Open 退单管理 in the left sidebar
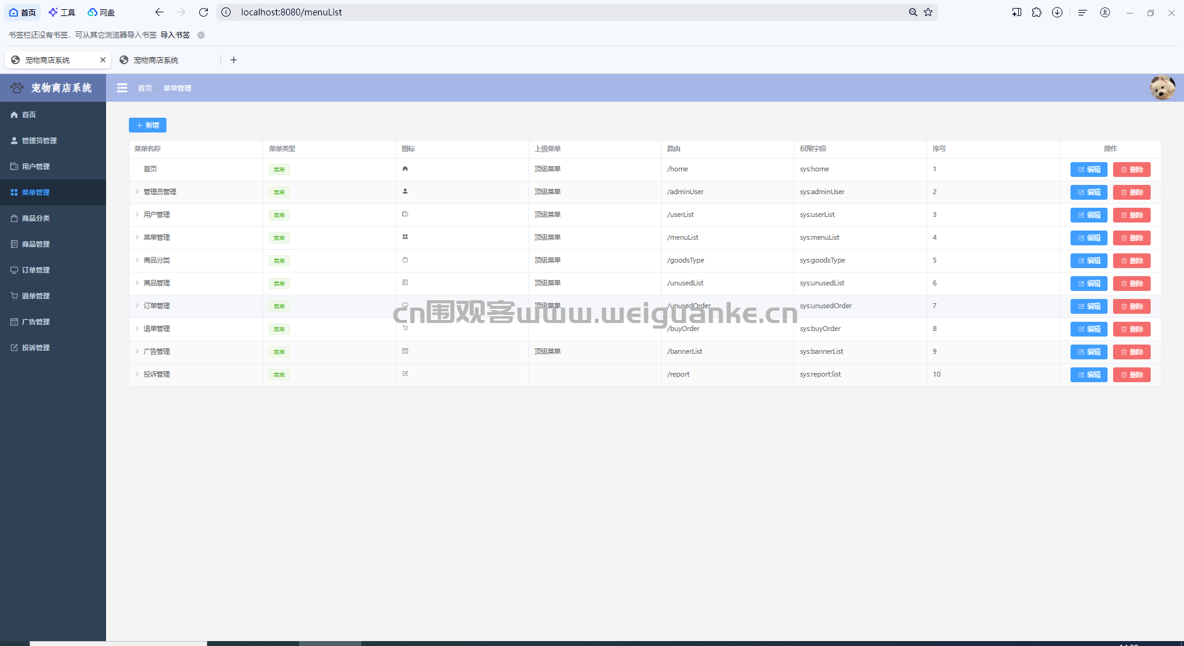 point(53,296)
